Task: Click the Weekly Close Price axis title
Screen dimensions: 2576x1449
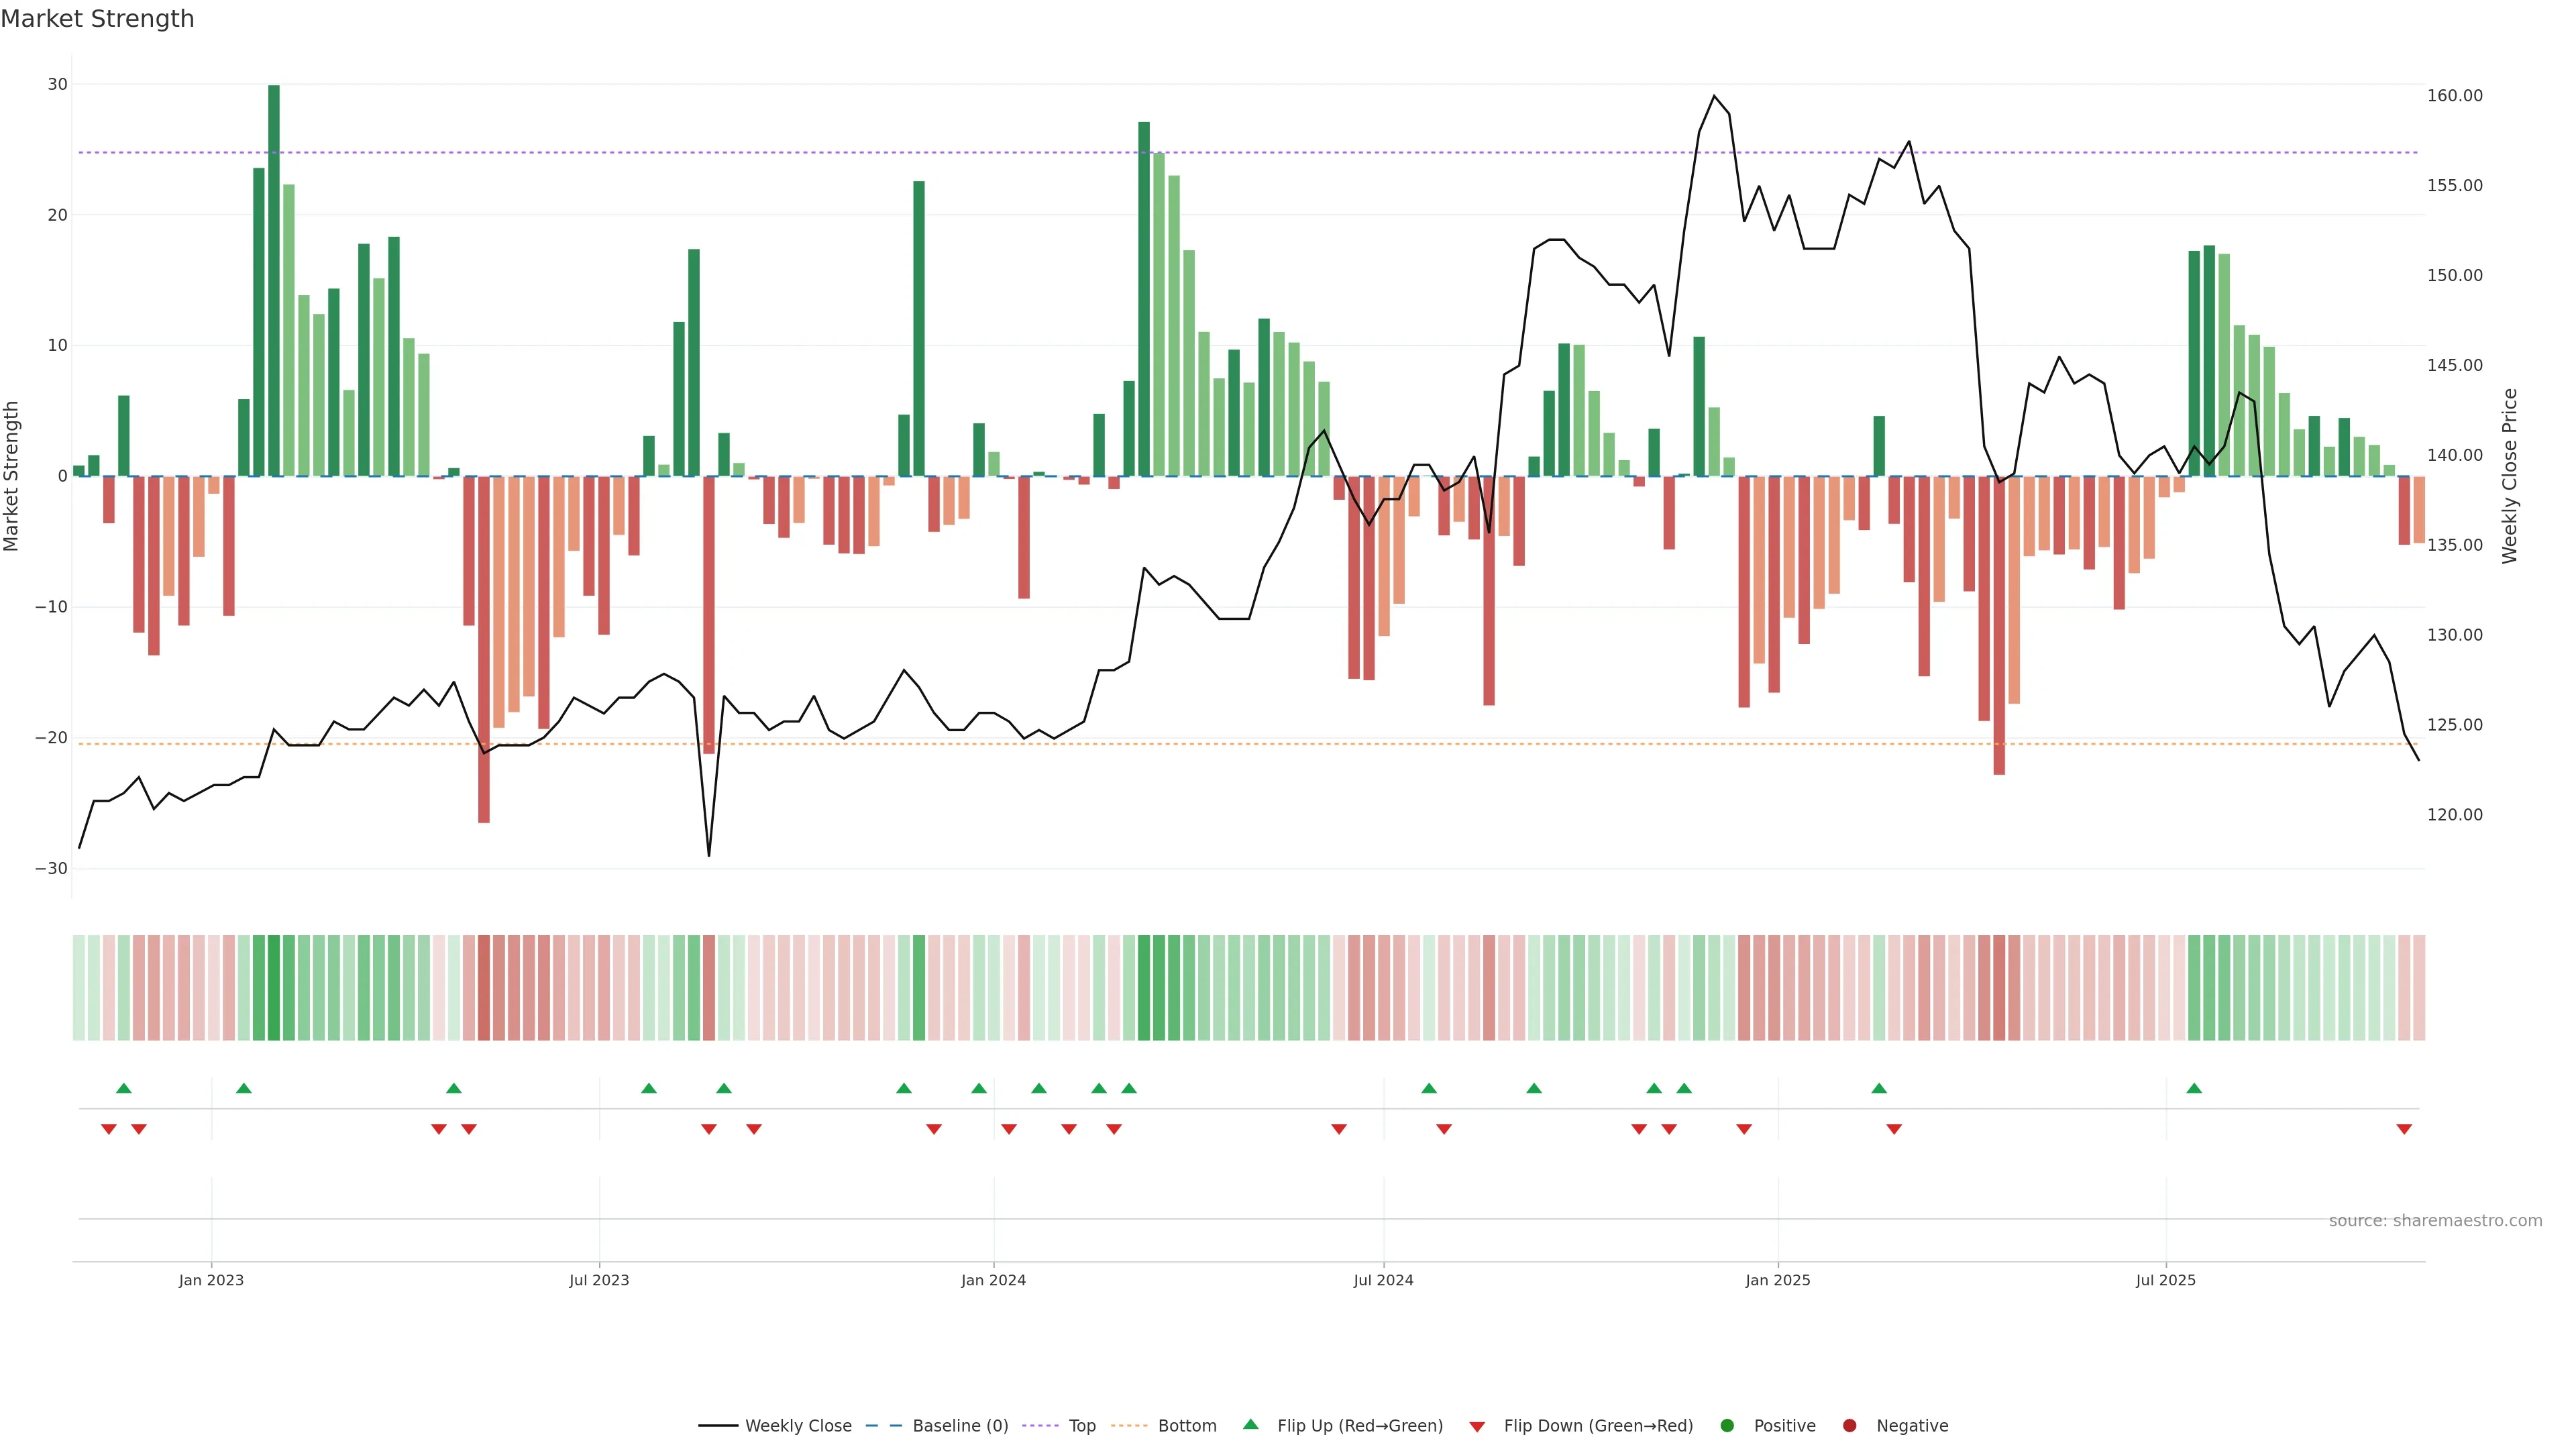Action: 2509,476
